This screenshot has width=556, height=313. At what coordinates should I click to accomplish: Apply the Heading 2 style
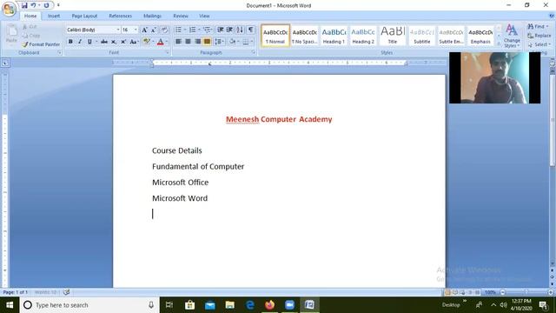363,36
